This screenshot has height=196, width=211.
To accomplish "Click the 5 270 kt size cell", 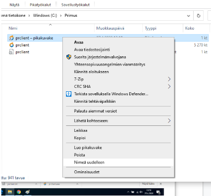I will click(x=201, y=45).
